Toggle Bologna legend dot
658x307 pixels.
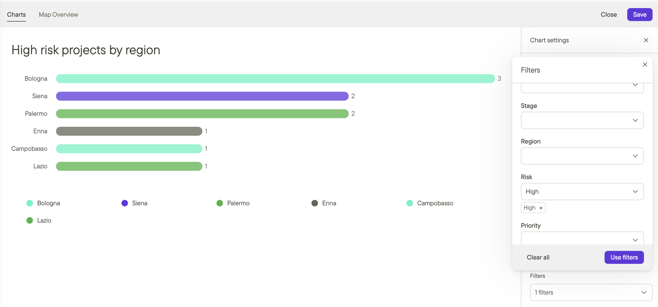coord(30,203)
